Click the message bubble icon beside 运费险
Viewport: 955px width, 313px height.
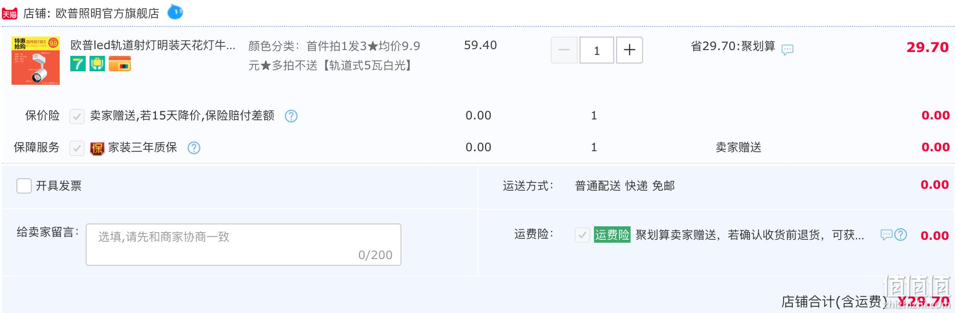click(x=887, y=235)
